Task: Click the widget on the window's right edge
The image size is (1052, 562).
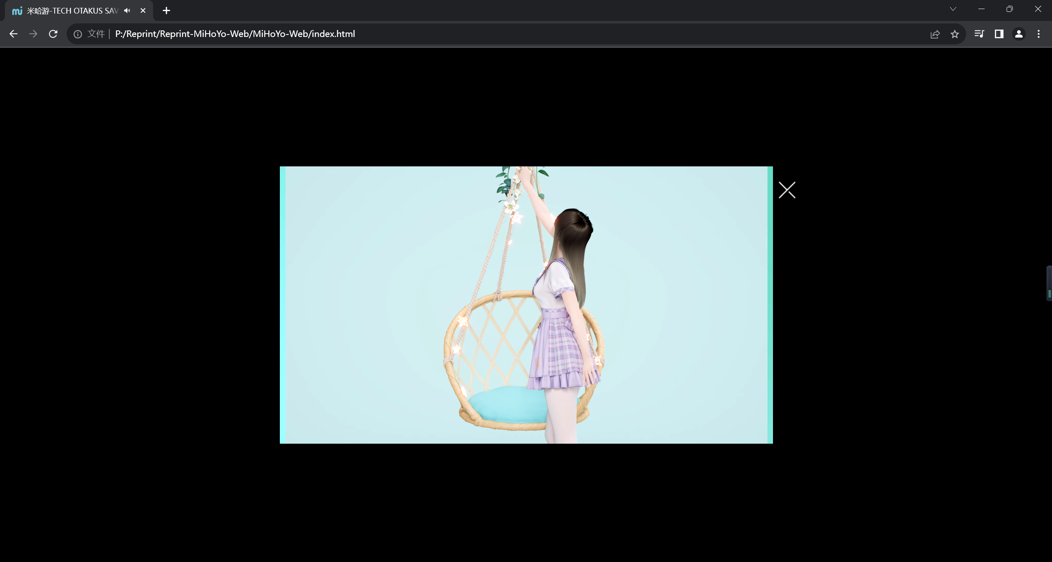Action: click(x=1049, y=283)
